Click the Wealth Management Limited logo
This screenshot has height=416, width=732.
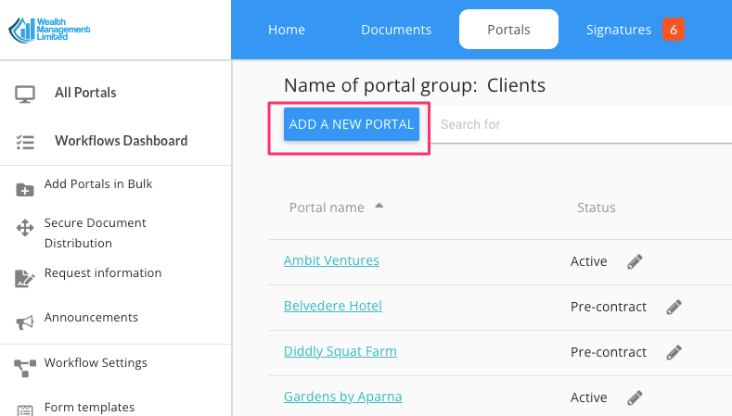tap(49, 30)
